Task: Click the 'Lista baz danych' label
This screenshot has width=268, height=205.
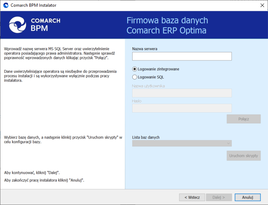Action: [x=146, y=137]
